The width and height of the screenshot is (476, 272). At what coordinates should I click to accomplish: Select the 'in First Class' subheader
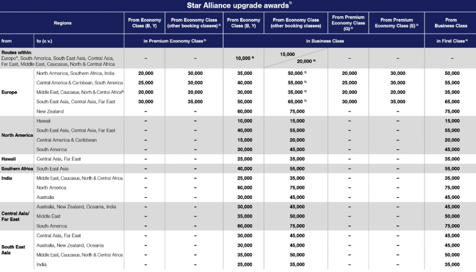click(452, 41)
